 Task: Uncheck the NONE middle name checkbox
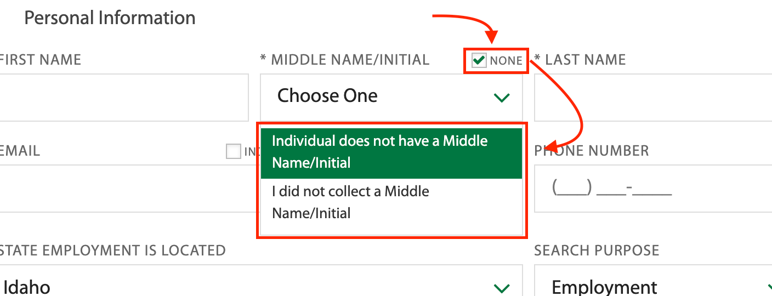(x=479, y=60)
